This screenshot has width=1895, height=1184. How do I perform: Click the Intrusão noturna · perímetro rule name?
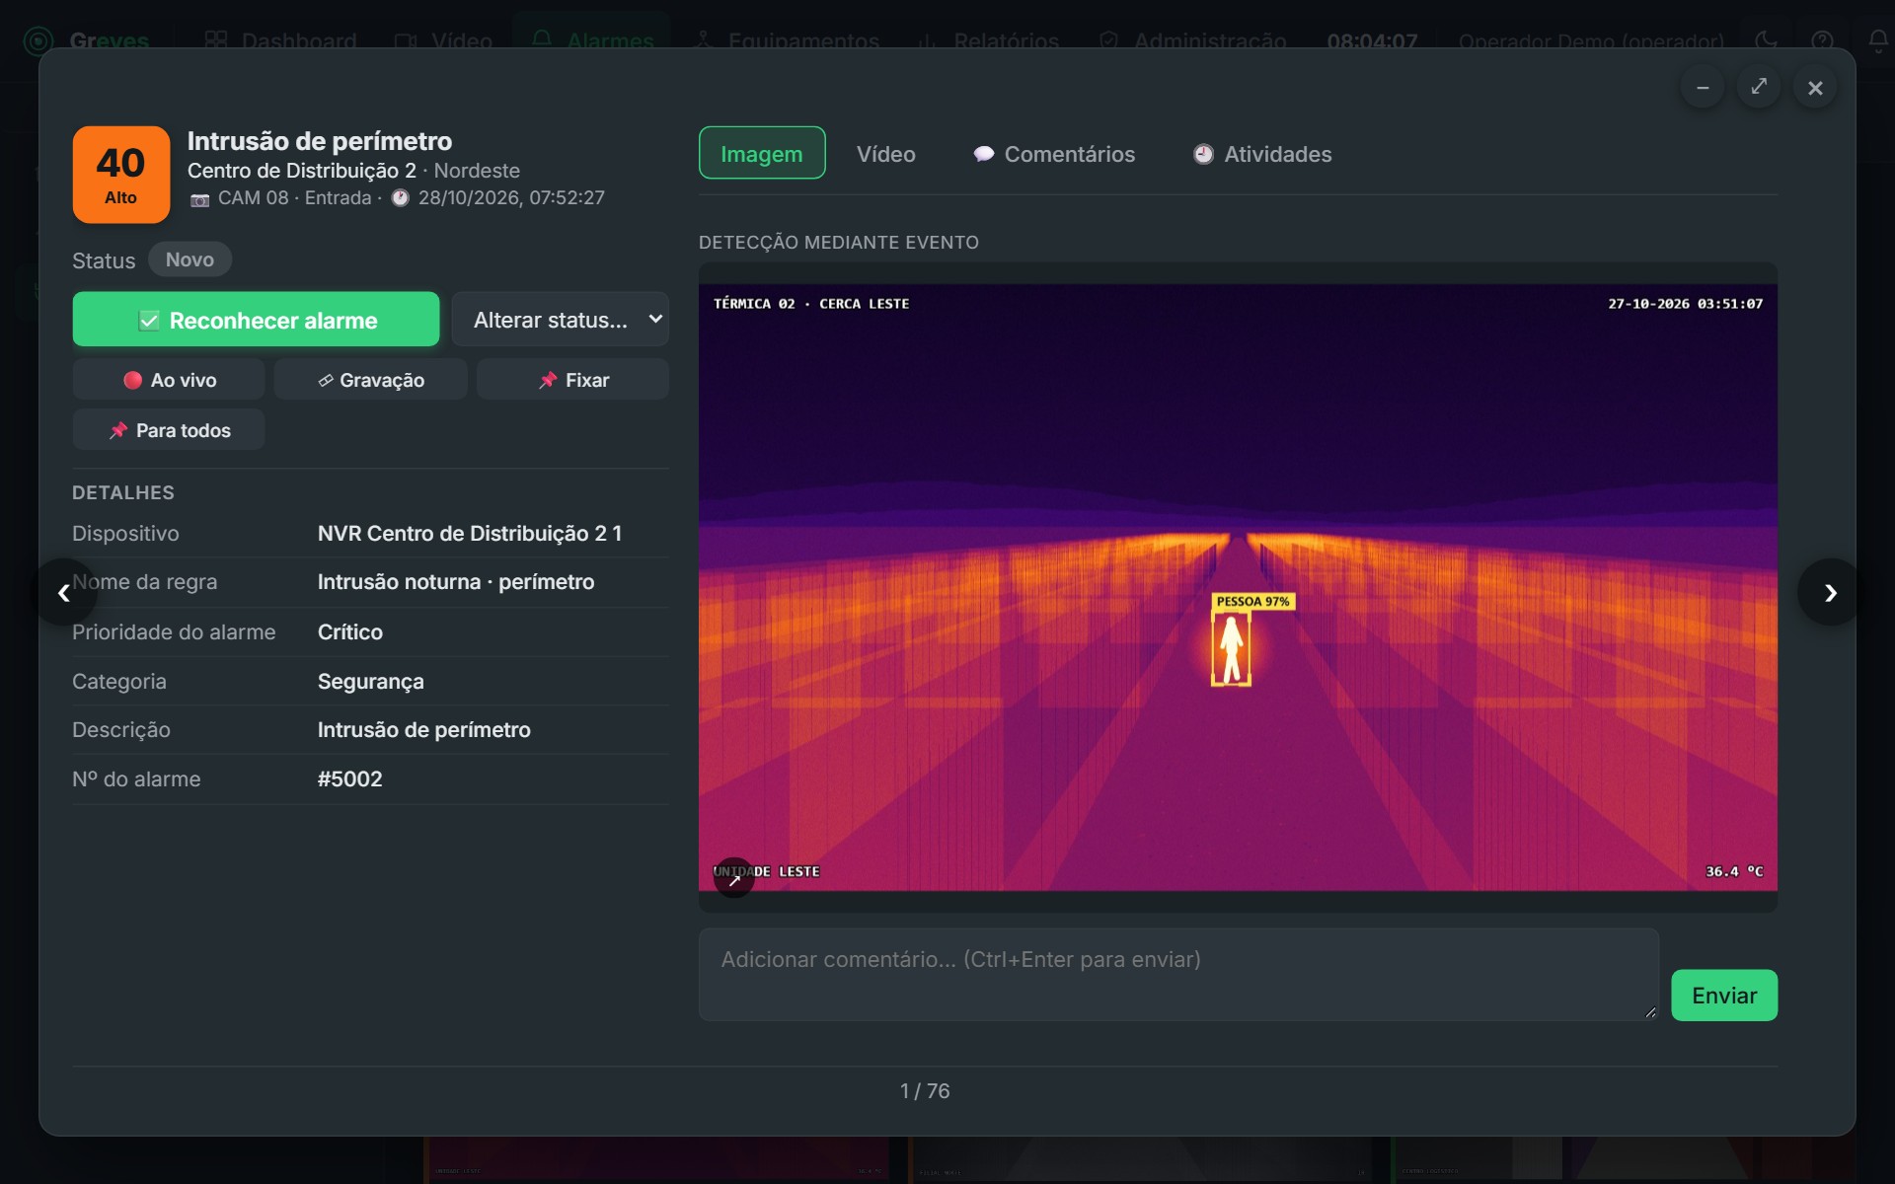pos(456,581)
